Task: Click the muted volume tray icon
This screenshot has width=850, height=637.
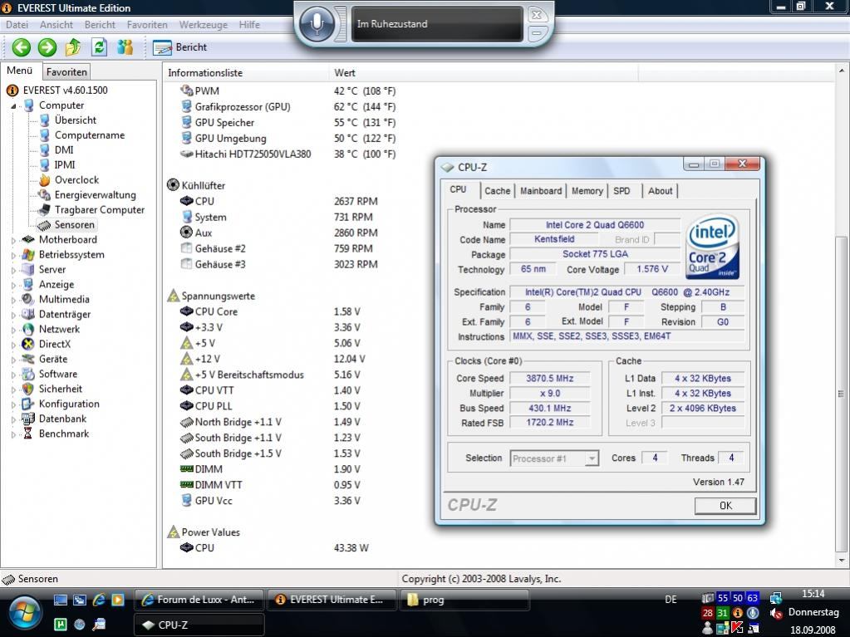Action: [776, 614]
